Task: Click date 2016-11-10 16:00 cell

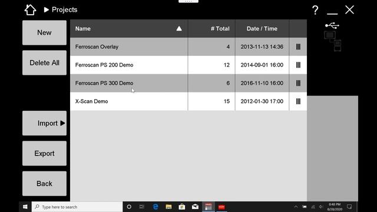Action: 262,83
